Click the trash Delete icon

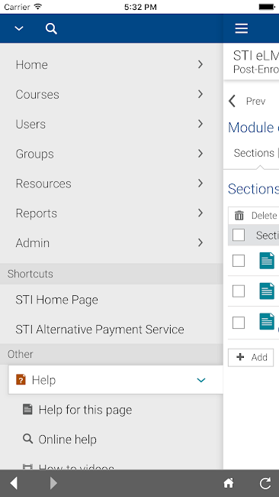point(239,216)
